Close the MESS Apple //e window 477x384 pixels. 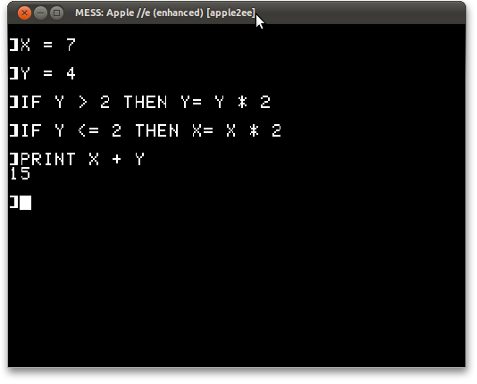[x=24, y=13]
